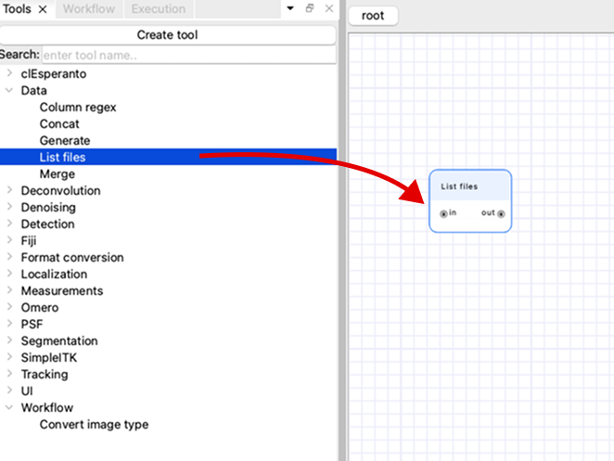This screenshot has width=614, height=461.
Task: Expand the Deconvolution category
Action: point(9,190)
